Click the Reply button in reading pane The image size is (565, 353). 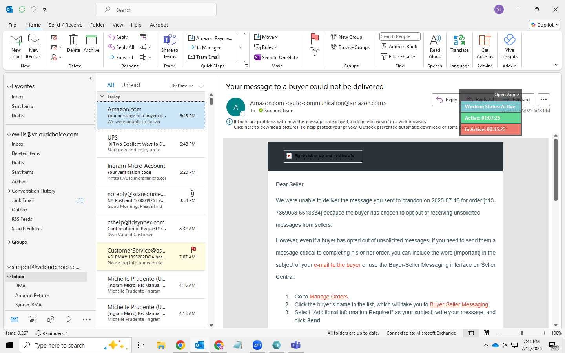pyautogui.click(x=447, y=100)
